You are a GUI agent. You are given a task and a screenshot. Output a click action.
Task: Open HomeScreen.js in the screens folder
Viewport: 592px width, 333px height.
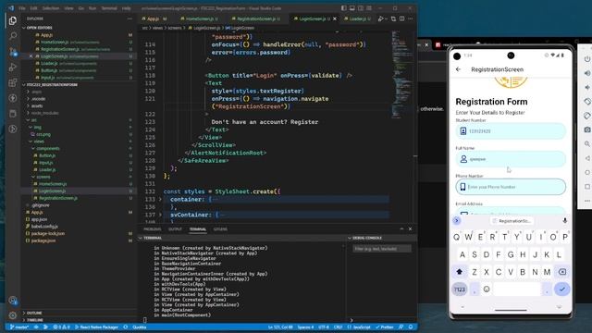pos(53,184)
